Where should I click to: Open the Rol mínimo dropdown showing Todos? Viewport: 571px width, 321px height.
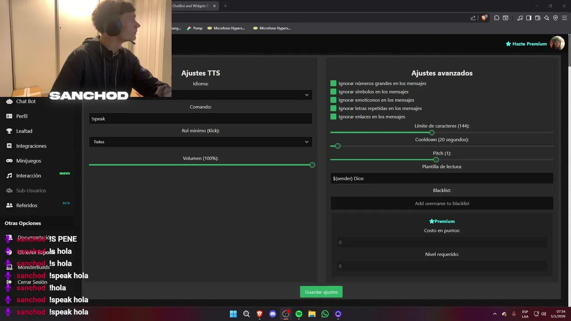[x=200, y=142]
